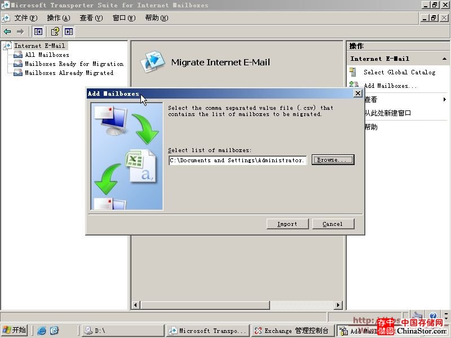451x338 pixels.
Task: Select Mailboxes Already Migrated node
Action: coord(69,73)
